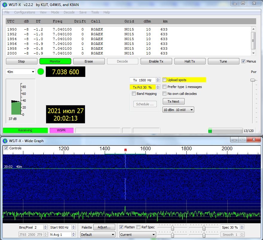This screenshot has width=263, height=240.
Task: Click the Tune button
Action: tap(224, 61)
